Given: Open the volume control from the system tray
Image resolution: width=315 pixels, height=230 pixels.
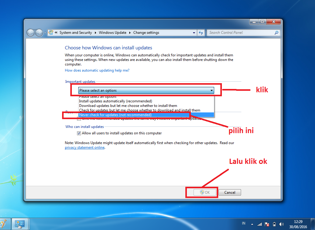Looking at the screenshot, I should pos(282,225).
